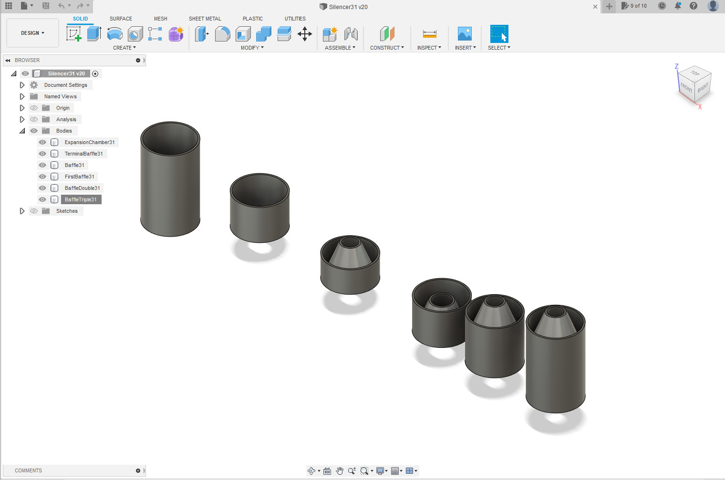Expand the Document Settings node
Viewport: 725px width, 480px height.
click(x=22, y=85)
